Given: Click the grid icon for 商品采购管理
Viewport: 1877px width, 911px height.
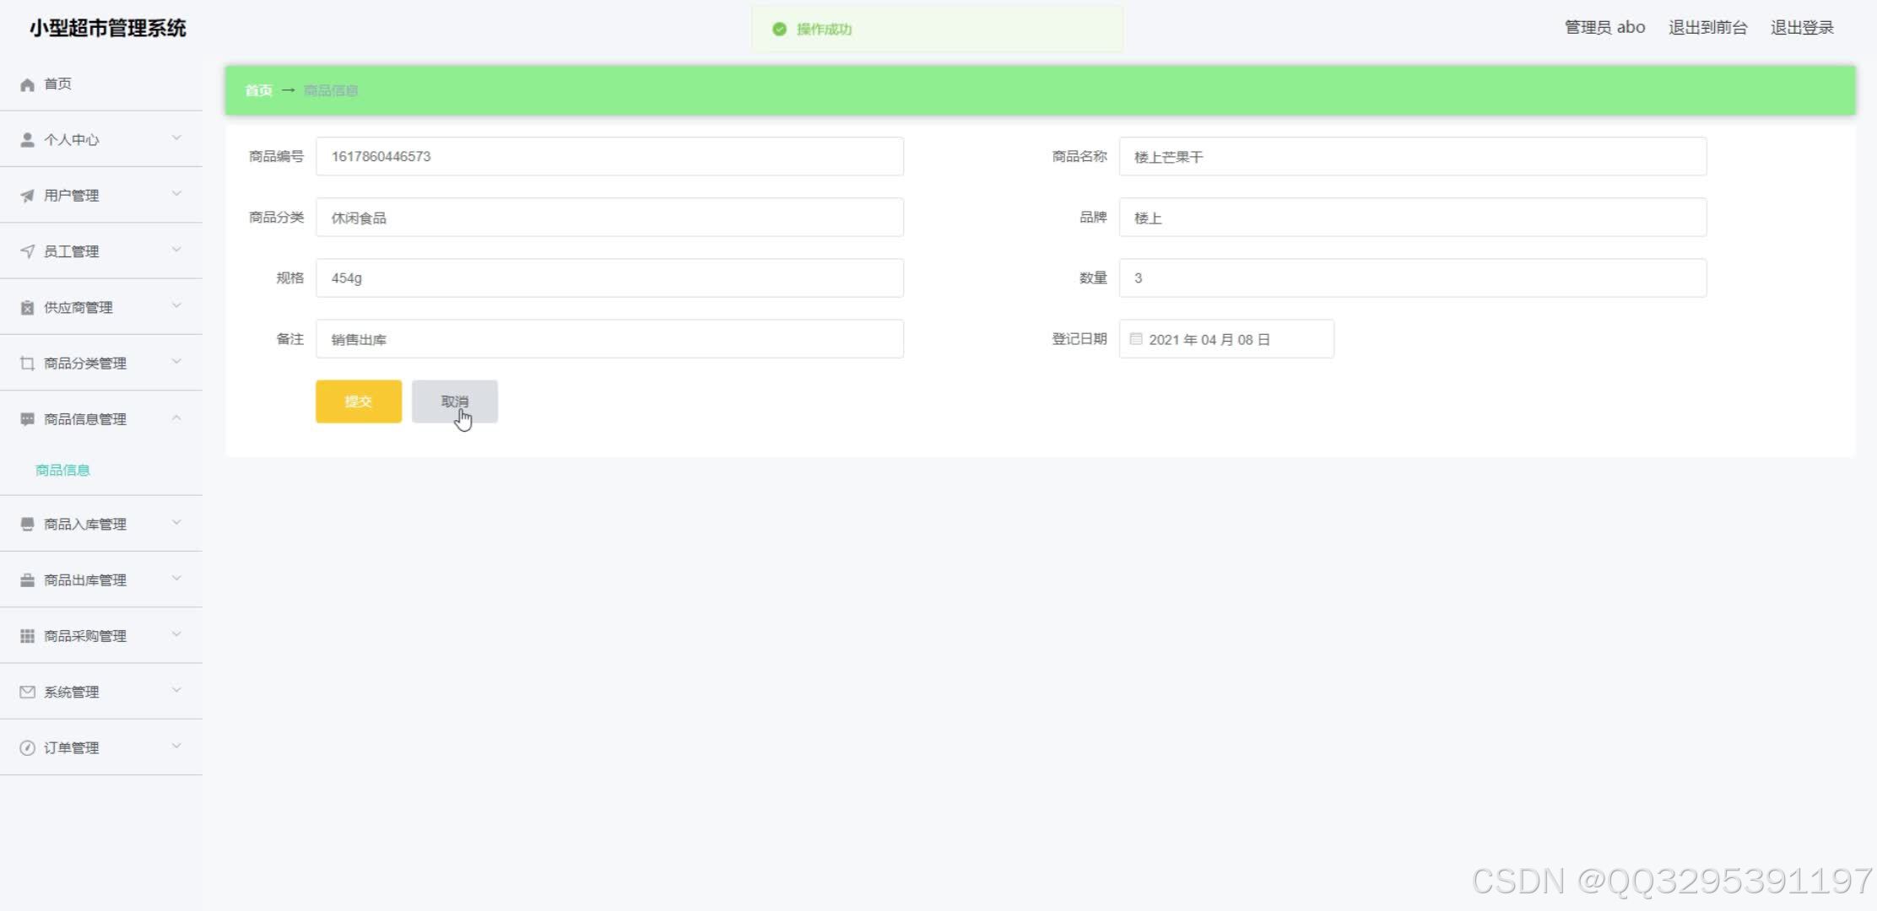Looking at the screenshot, I should (27, 636).
